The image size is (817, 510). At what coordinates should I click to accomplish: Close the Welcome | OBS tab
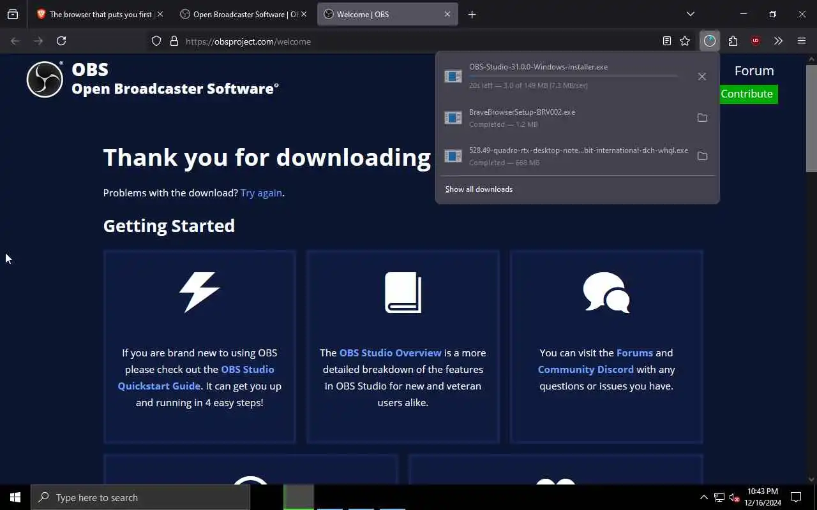coord(447,14)
